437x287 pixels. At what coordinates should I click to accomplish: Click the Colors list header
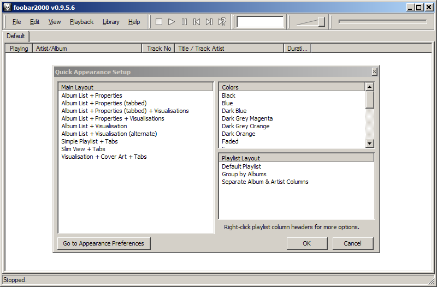[x=292, y=87]
